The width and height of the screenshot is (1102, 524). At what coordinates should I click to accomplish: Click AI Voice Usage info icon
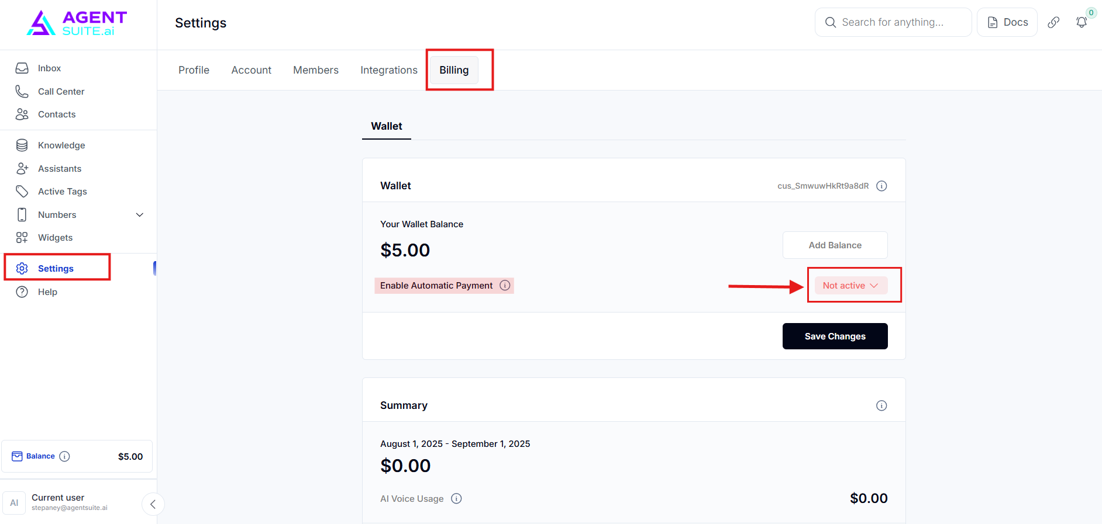point(456,498)
